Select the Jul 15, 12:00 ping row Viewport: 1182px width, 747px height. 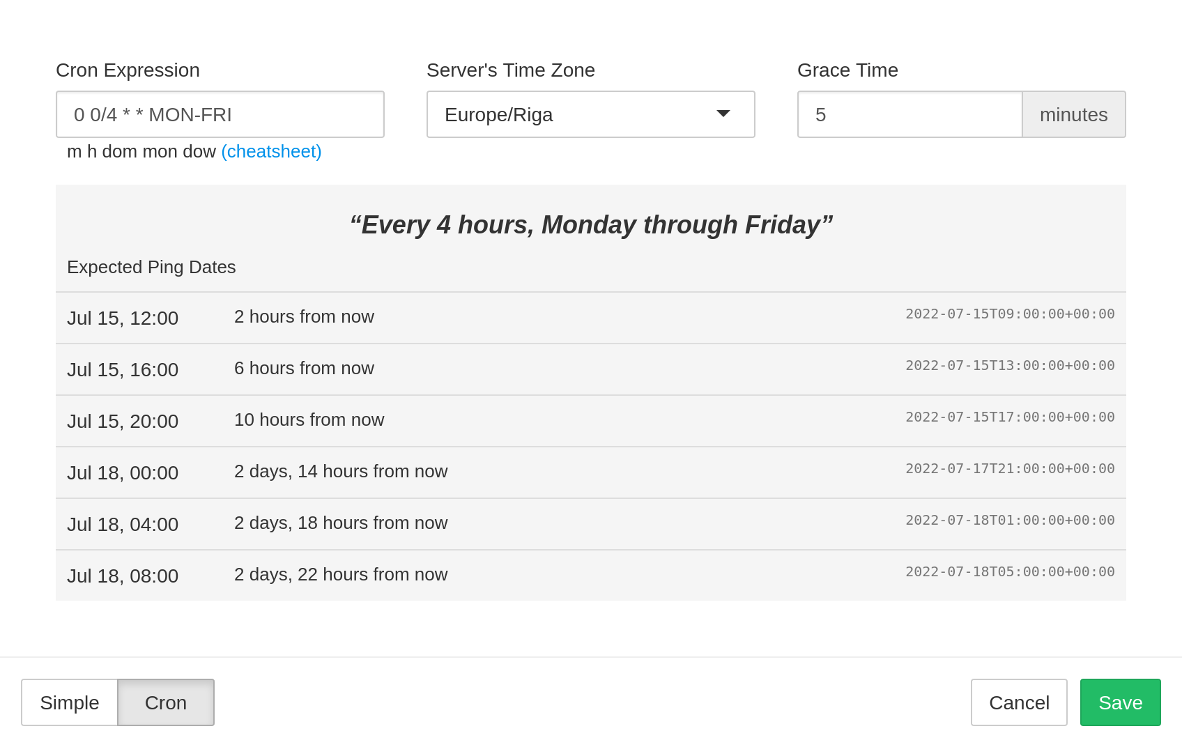591,317
